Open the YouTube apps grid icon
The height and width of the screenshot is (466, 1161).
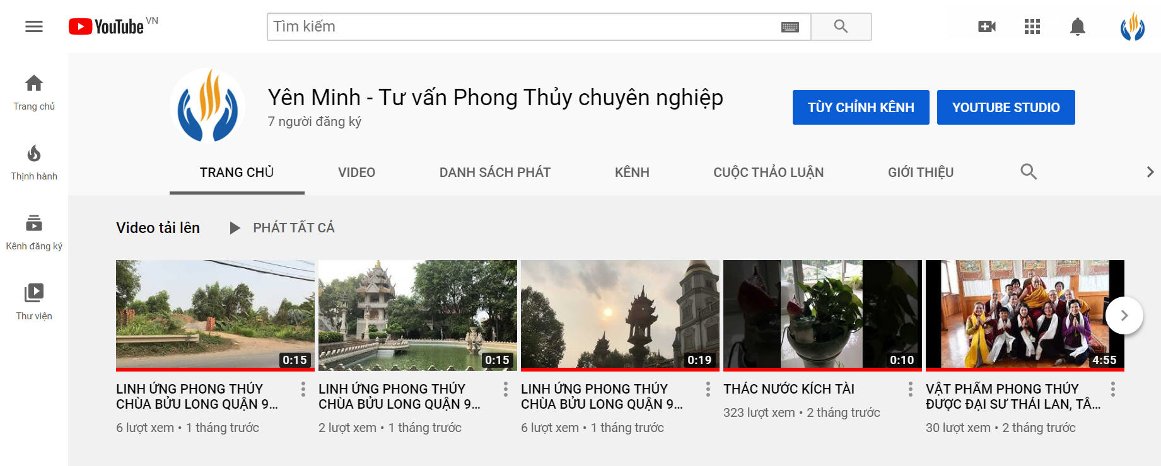pyautogui.click(x=1032, y=26)
